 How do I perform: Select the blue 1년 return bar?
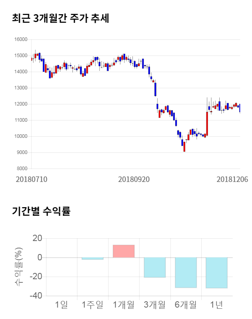(217, 273)
